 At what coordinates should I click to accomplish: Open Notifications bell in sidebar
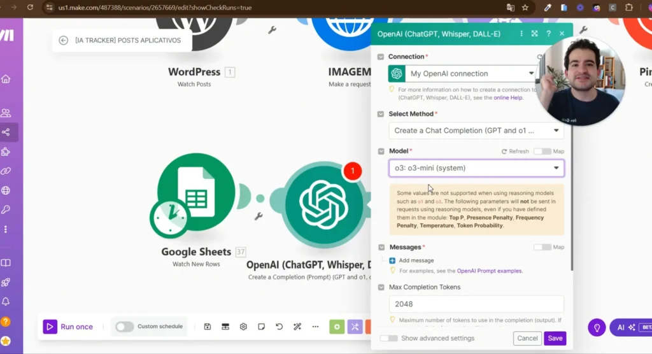[x=6, y=301]
